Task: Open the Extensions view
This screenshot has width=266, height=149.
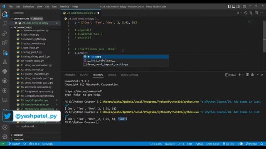Action: point(5,43)
